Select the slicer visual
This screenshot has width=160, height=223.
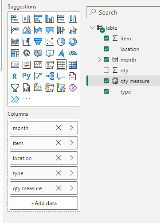pyautogui.click(x=50, y=65)
